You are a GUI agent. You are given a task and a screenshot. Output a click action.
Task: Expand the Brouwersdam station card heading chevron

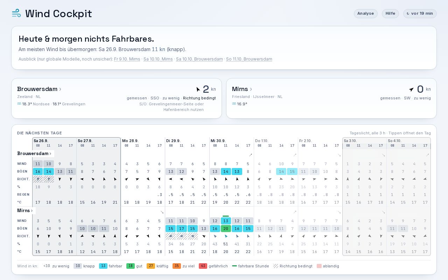(x=60, y=89)
